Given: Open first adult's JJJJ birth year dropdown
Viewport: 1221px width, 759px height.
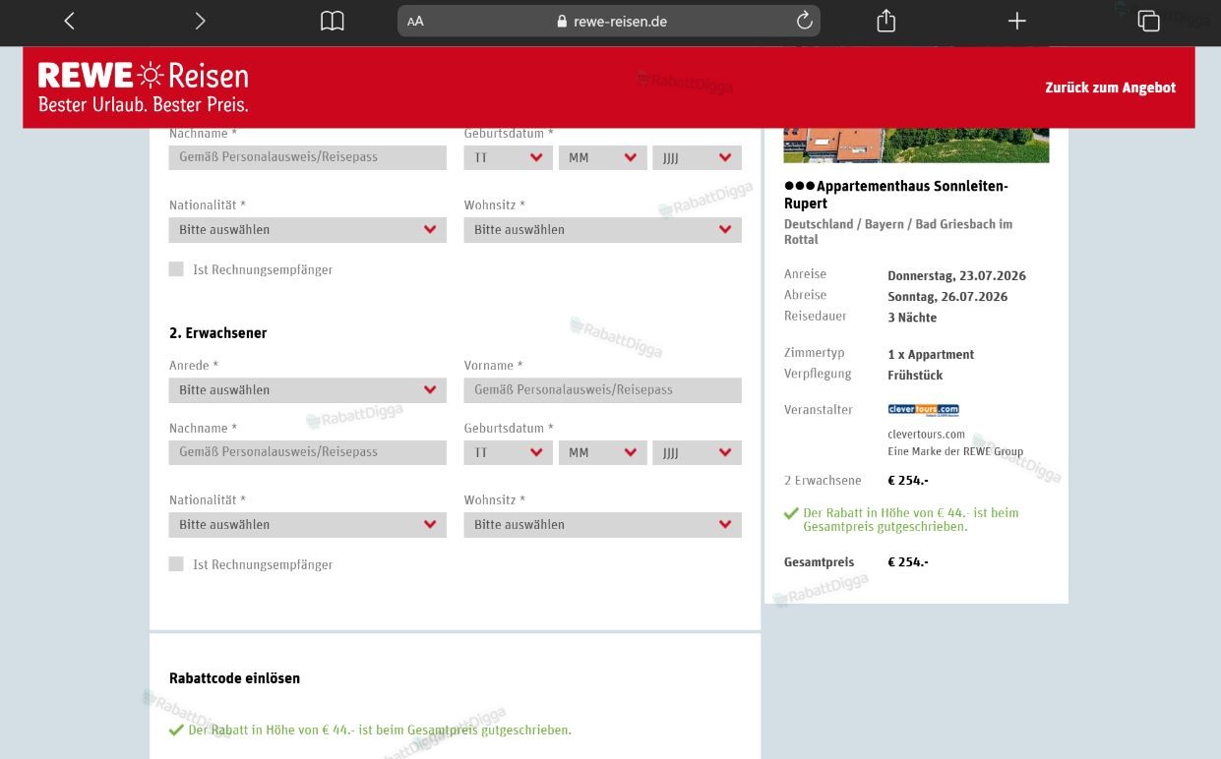Looking at the screenshot, I should 697,157.
